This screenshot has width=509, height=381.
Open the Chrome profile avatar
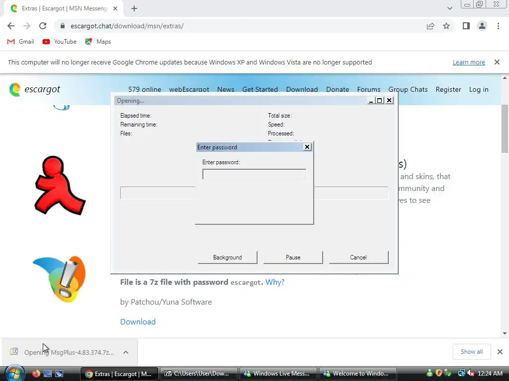482,26
